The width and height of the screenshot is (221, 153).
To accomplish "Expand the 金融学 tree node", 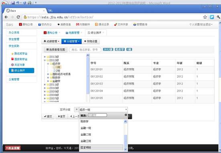I will 48,81.
